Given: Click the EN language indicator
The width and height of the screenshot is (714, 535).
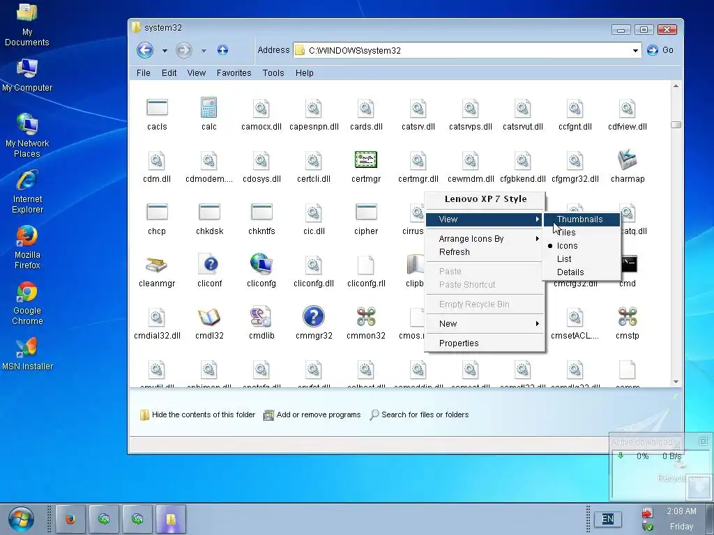Looking at the screenshot, I should point(607,519).
